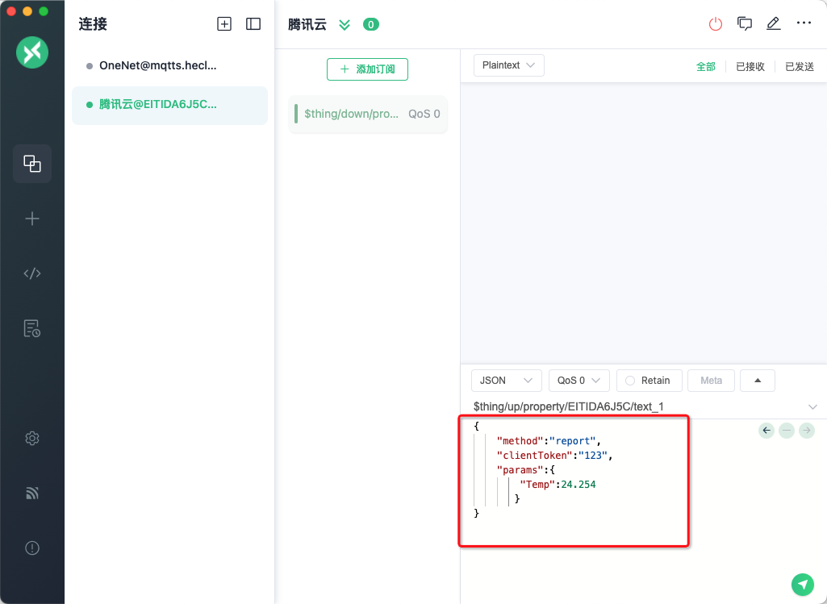
Task: Click the edit connection pencil icon
Action: [773, 24]
